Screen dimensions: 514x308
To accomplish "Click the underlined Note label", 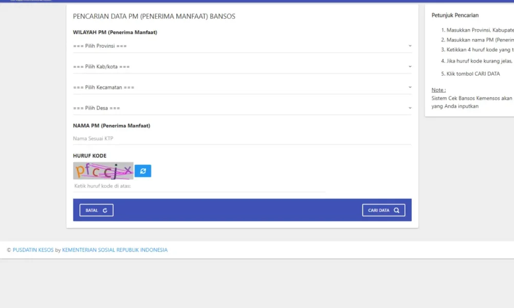I will [x=438, y=90].
